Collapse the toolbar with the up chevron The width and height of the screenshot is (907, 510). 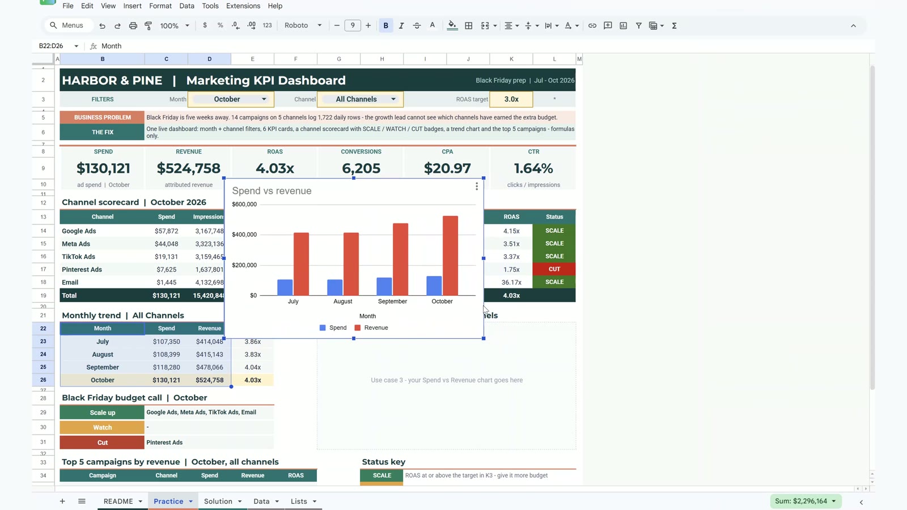(853, 25)
